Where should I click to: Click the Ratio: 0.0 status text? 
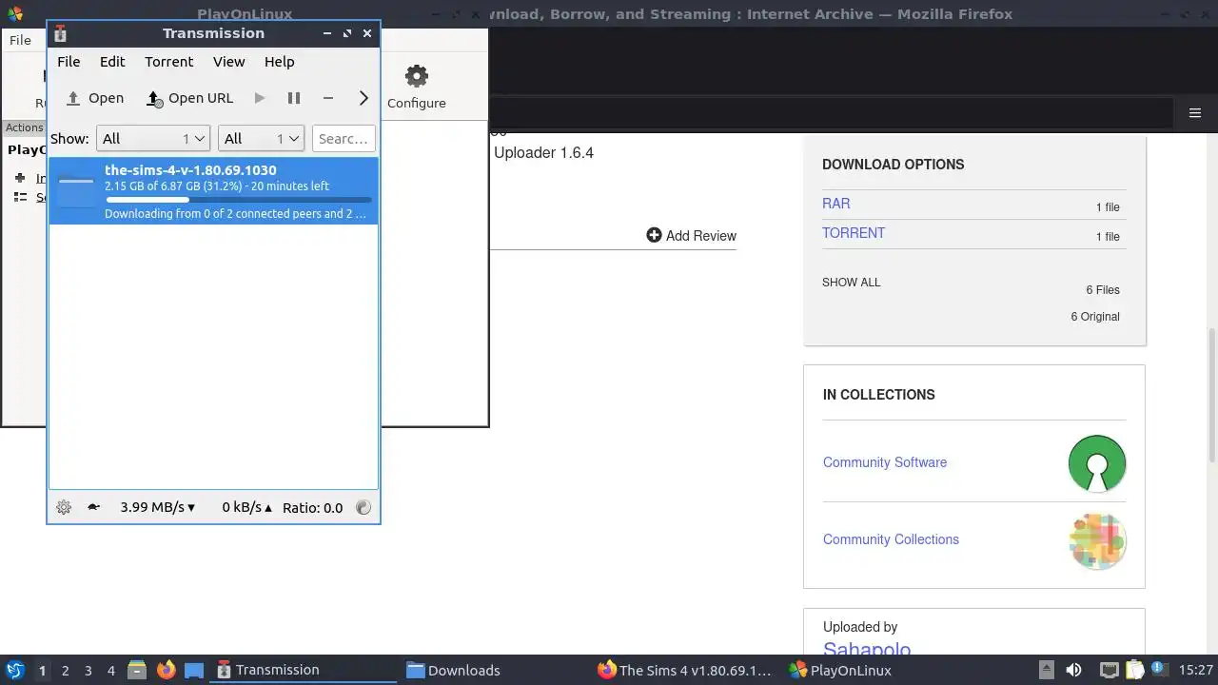pos(312,507)
